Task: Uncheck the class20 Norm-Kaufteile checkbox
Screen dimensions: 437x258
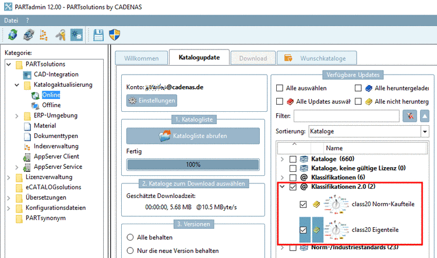Action: tap(303, 204)
